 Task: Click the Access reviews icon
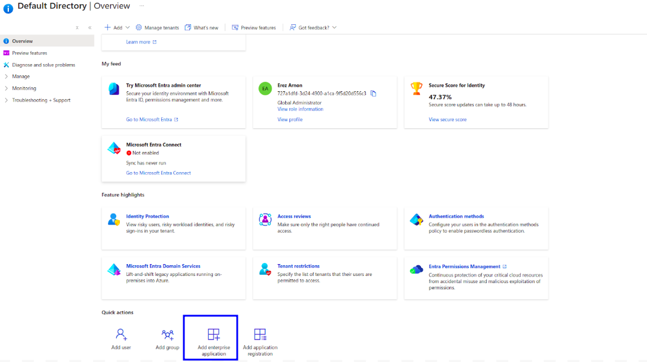click(x=265, y=219)
